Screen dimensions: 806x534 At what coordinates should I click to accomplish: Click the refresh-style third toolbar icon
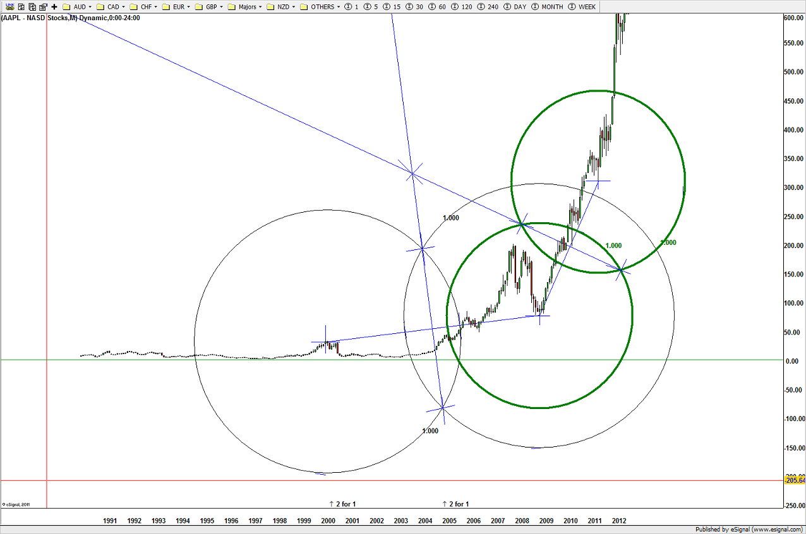click(32, 6)
